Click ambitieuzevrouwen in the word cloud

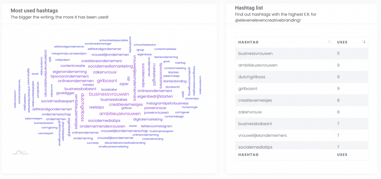tap(120, 114)
